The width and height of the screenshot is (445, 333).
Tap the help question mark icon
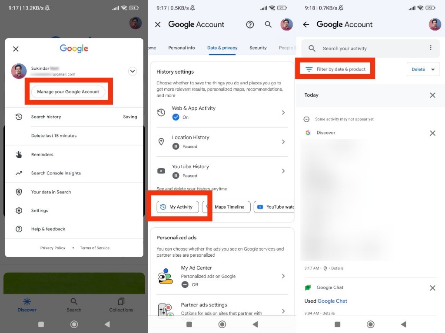250,25
